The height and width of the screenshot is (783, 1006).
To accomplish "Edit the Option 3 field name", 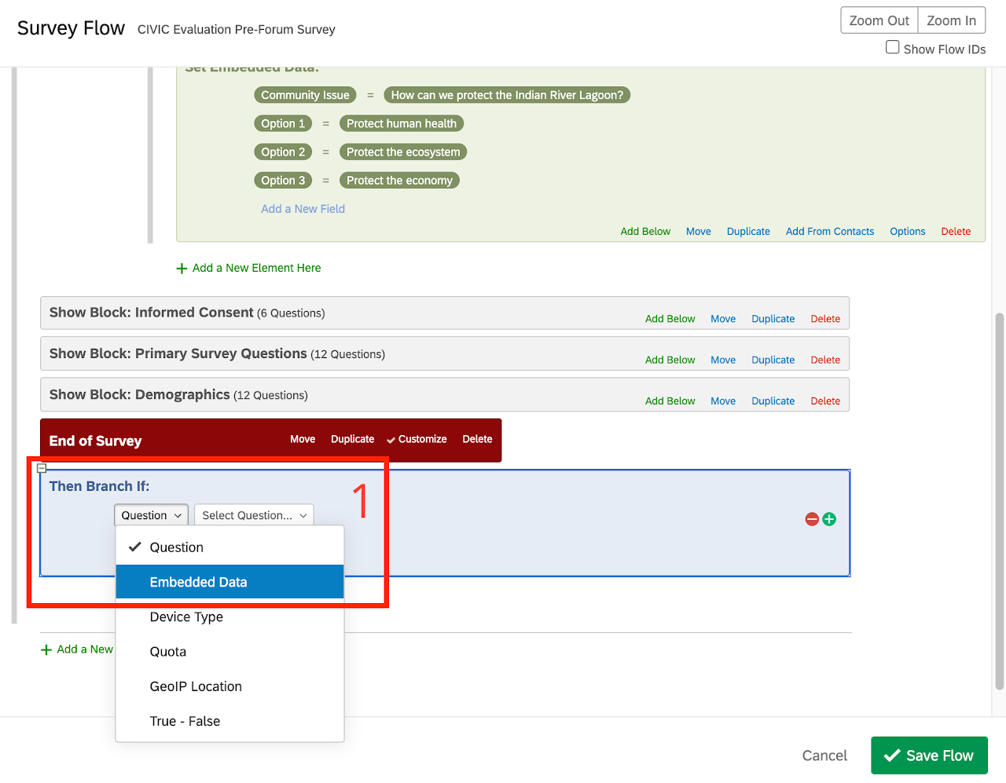I will pos(283,180).
